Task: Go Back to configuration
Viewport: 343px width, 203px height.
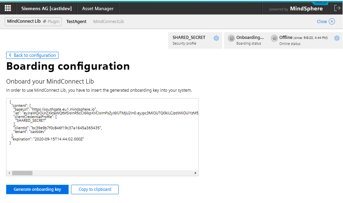Action: pyautogui.click(x=32, y=55)
